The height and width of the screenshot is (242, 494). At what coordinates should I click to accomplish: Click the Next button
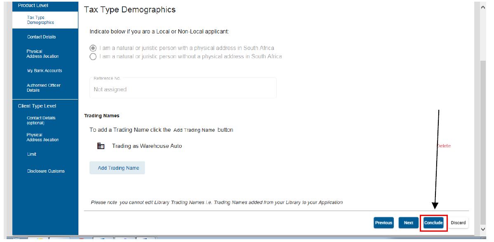coord(408,223)
